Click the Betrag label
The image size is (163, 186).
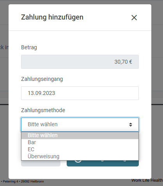(29, 47)
